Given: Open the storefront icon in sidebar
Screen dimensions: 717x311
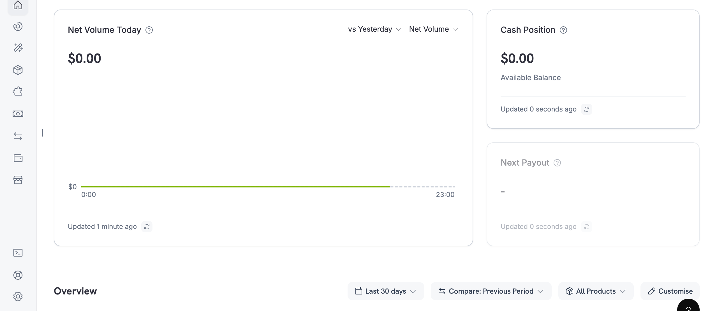Looking at the screenshot, I should point(18,180).
